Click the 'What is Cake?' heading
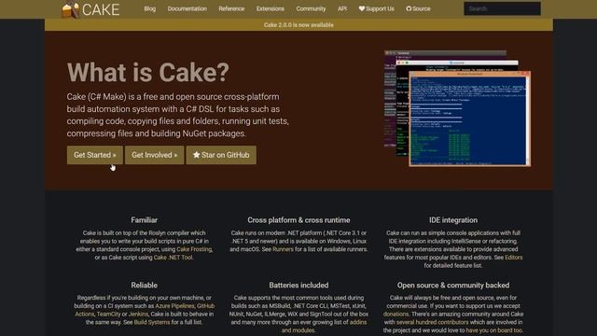597x336 pixels. [x=148, y=72]
